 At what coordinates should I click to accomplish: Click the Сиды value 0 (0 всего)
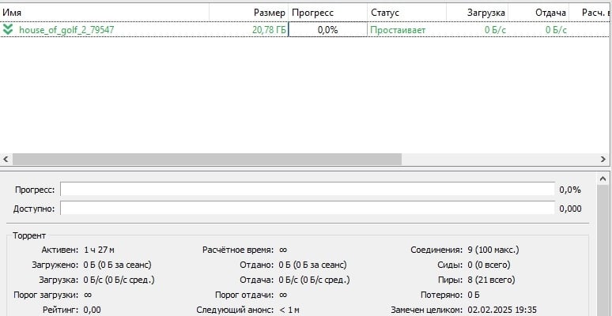click(489, 265)
